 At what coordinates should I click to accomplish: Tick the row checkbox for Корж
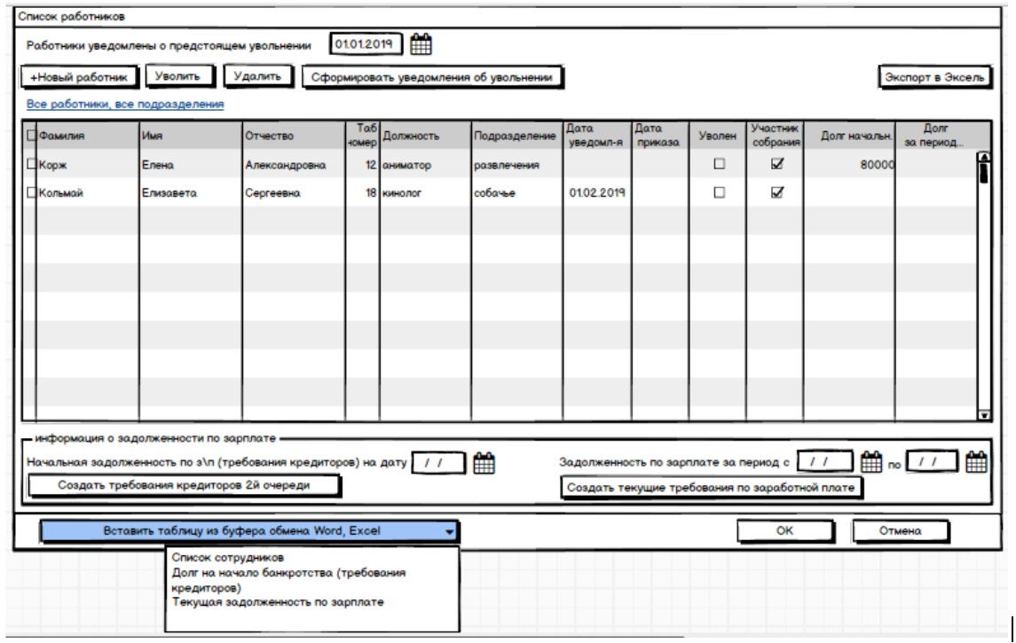(x=30, y=164)
